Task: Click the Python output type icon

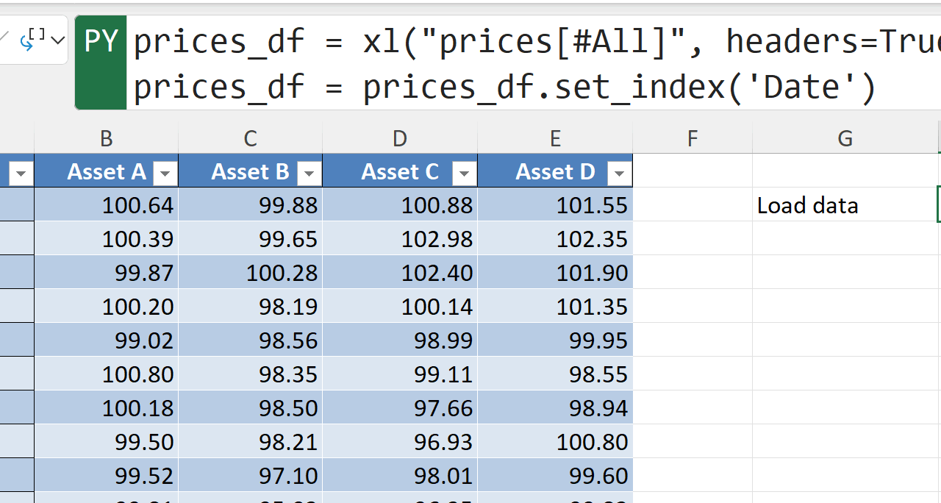Action: tap(35, 39)
